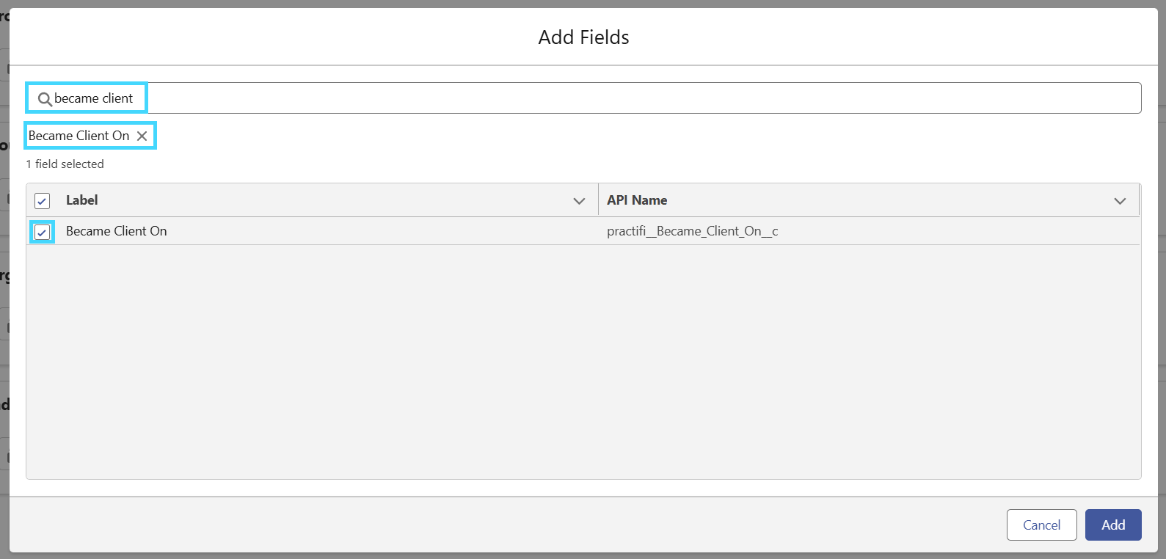The height and width of the screenshot is (559, 1166).
Task: Click the Became Client On pill text
Action: pyautogui.click(x=79, y=136)
